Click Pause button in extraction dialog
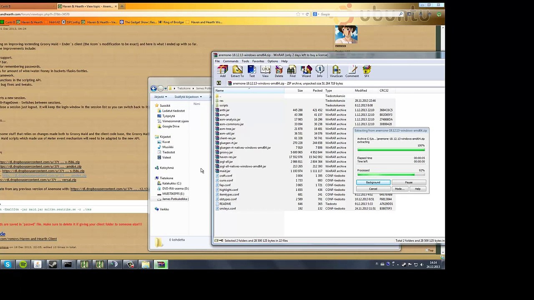Image resolution: width=534 pixels, height=300 pixels. click(408, 182)
